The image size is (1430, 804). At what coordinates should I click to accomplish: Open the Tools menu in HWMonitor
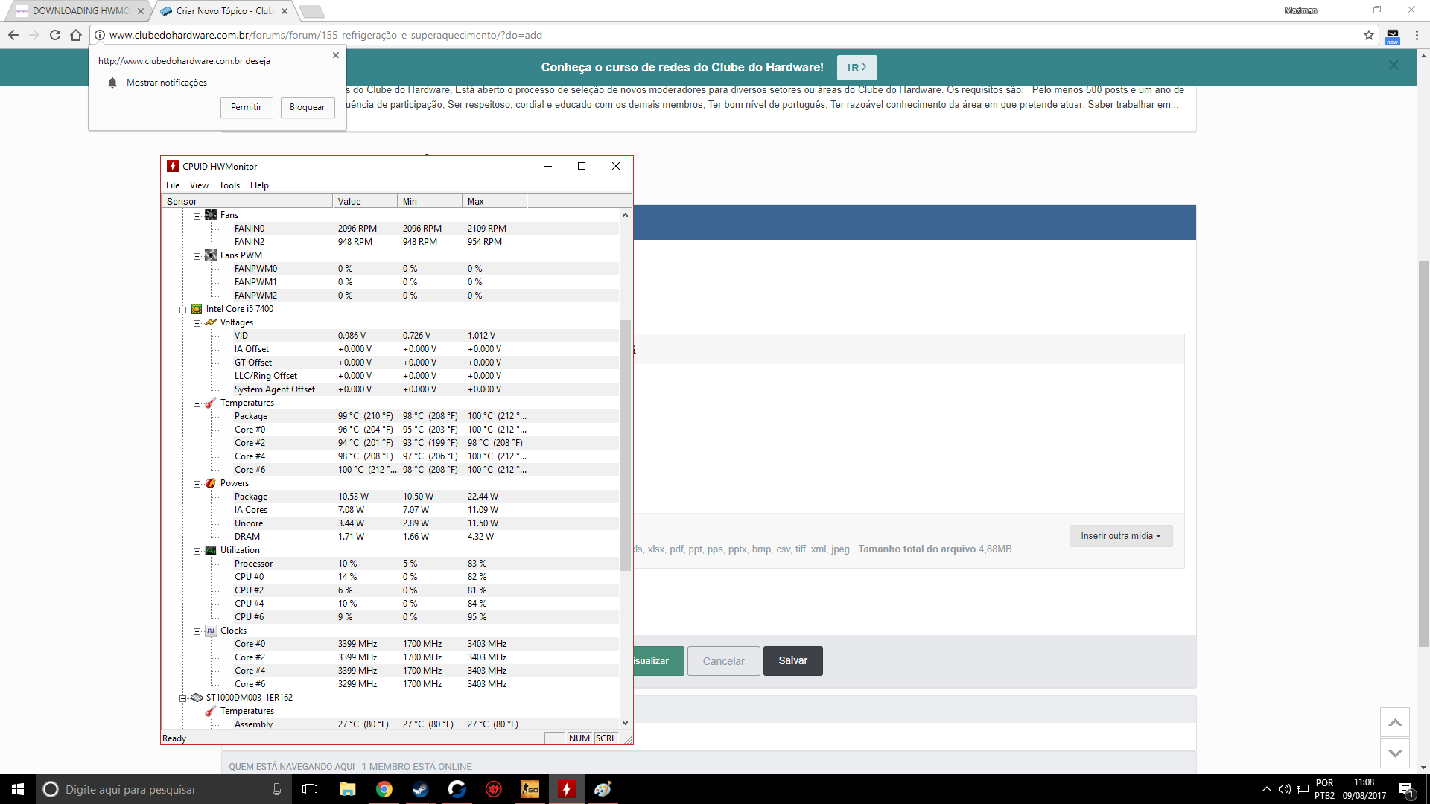(229, 185)
